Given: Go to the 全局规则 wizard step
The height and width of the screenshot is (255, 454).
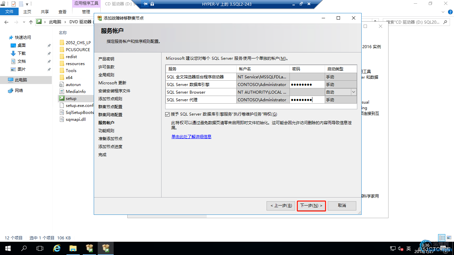Looking at the screenshot, I should (106, 75).
